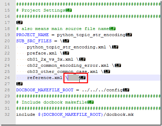Click line number 27 in gutter

coord(7,84)
